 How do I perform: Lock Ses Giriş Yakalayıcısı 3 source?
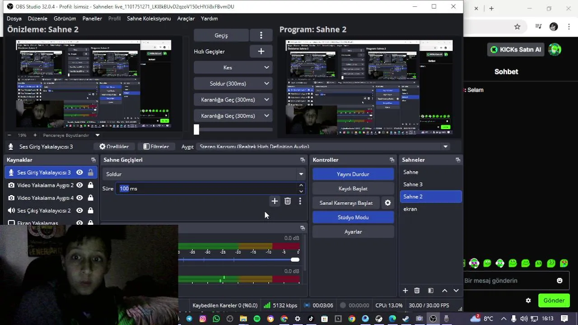(91, 172)
